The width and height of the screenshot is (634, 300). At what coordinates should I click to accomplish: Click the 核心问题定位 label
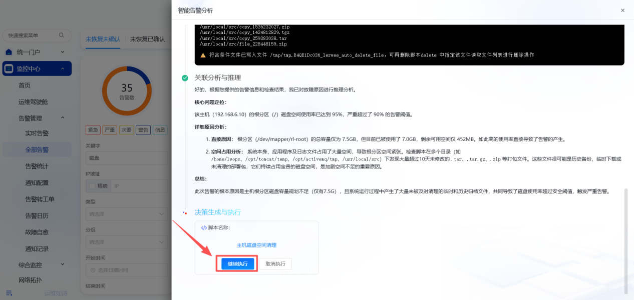point(210,102)
